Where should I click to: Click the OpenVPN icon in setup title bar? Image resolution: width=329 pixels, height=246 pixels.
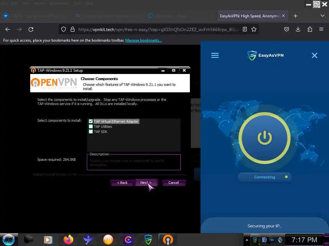(x=33, y=70)
